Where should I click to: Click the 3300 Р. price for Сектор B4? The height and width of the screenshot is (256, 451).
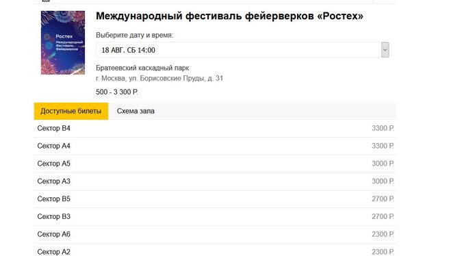383,128
